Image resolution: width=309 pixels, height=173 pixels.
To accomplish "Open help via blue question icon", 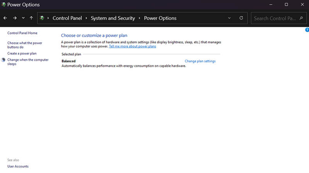I will (x=307, y=30).
